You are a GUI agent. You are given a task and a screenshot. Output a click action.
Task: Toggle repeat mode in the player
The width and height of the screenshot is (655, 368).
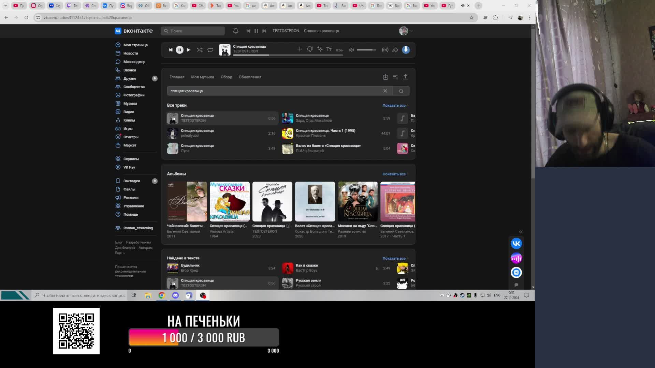point(210,50)
